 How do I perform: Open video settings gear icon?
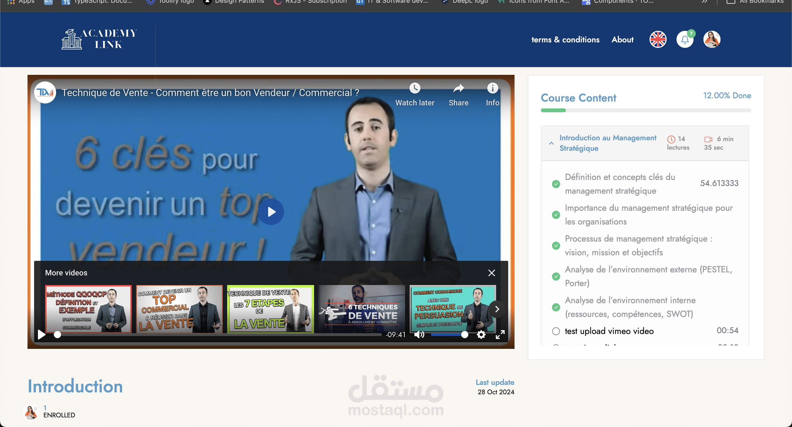(481, 334)
